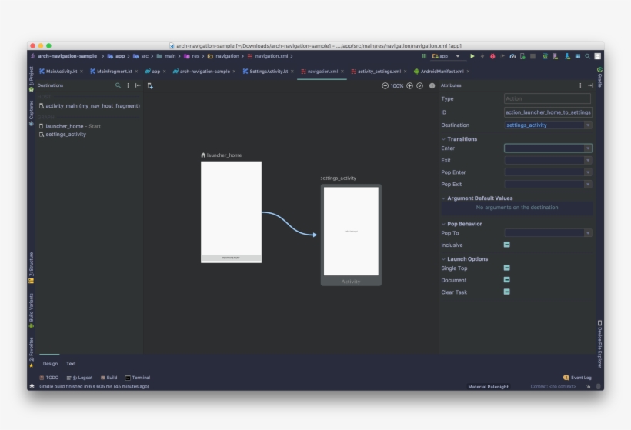Select launcher_home in destinations list
This screenshot has height=430, width=631.
click(x=69, y=126)
